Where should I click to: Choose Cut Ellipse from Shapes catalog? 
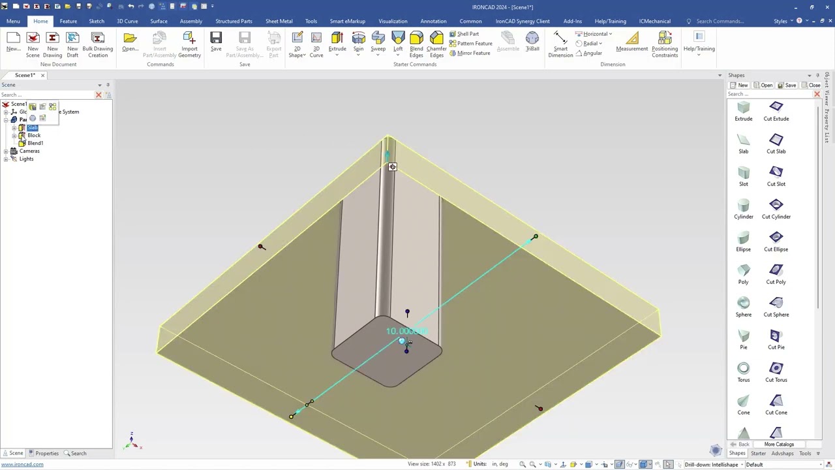coord(776,242)
